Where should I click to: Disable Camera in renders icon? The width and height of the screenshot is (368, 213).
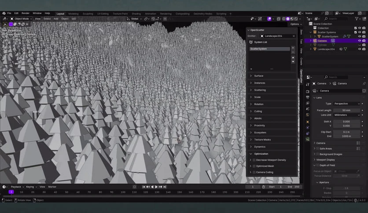click(x=364, y=41)
